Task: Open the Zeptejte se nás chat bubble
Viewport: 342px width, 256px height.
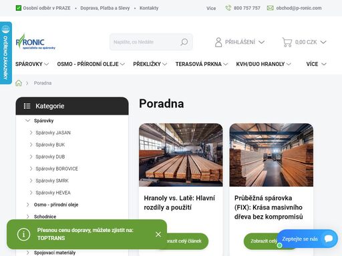Action: click(x=307, y=239)
